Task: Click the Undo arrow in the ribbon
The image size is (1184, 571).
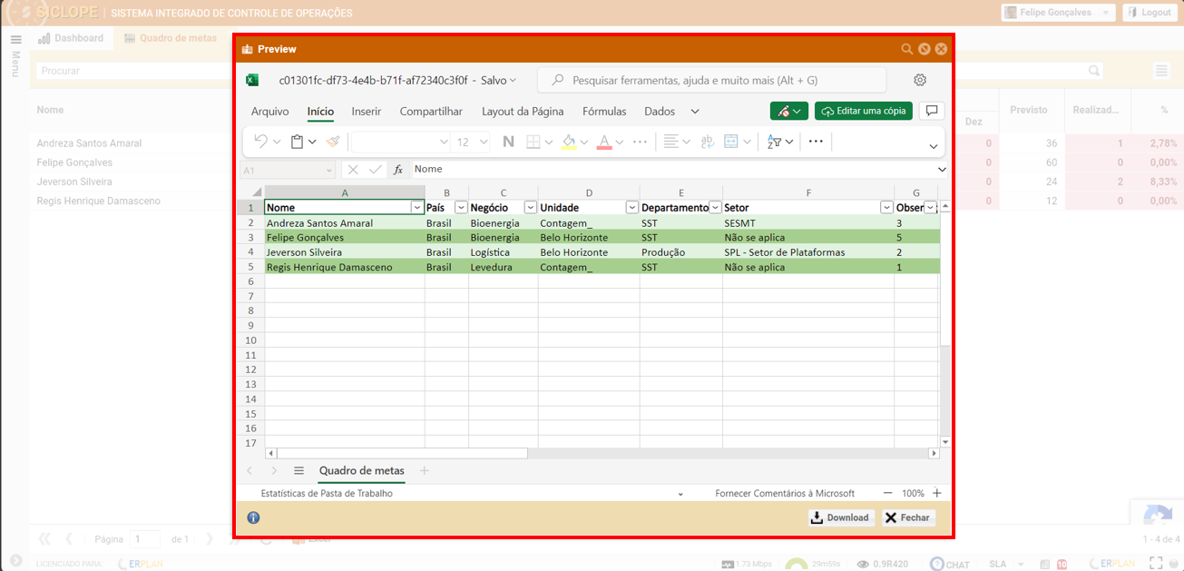Action: tap(260, 142)
